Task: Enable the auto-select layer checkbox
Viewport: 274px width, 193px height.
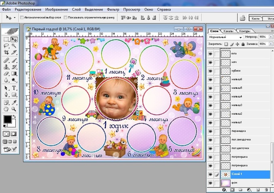Action: tap(21, 18)
